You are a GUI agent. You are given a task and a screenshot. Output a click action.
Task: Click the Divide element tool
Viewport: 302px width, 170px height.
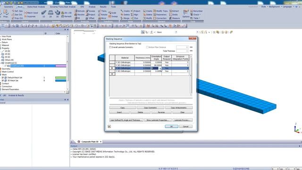click(174, 15)
